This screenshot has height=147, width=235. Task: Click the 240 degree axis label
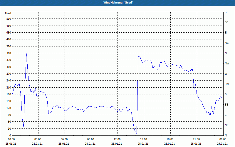pyautogui.click(x=9, y=81)
